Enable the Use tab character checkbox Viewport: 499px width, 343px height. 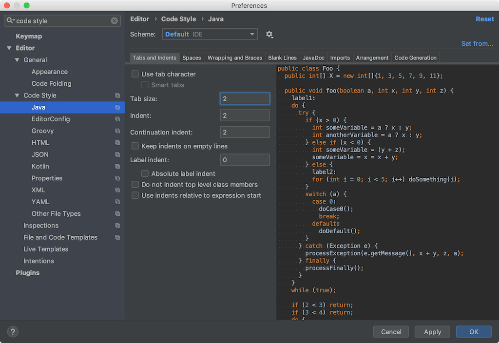coord(135,74)
